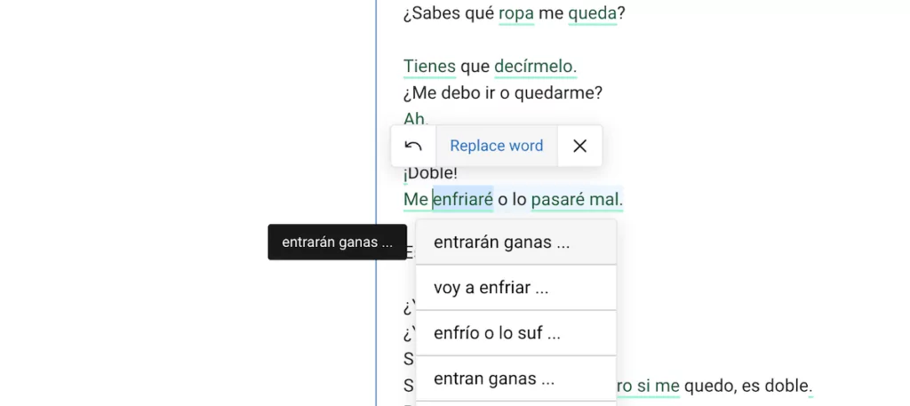Click the underlined word "decírmelo."
The image size is (910, 406).
click(x=535, y=67)
